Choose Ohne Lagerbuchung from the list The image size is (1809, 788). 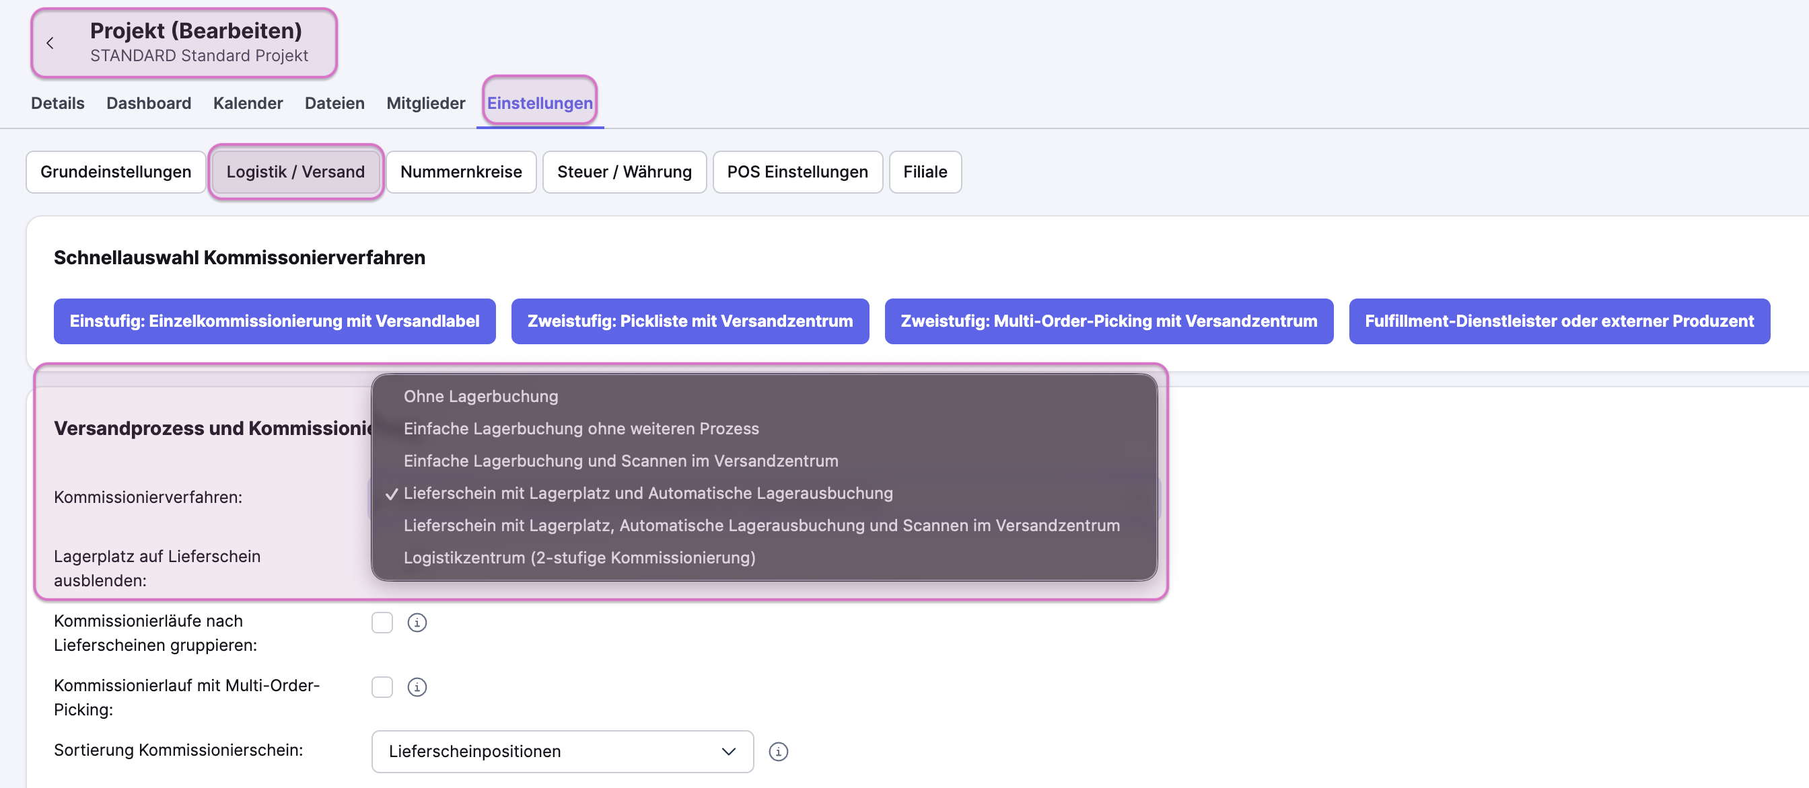[x=481, y=397]
